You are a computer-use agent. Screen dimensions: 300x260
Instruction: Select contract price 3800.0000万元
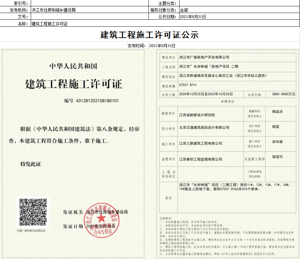tap(284, 94)
